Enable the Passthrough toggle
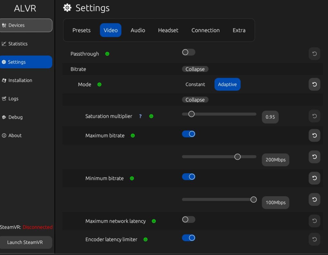Viewport: 328px width, 255px height. point(188,52)
